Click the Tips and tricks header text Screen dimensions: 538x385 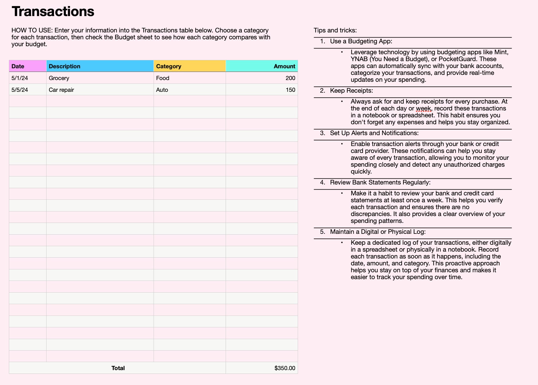[x=334, y=30]
